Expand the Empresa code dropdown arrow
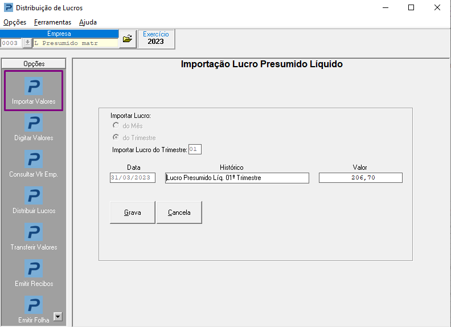 27,43
